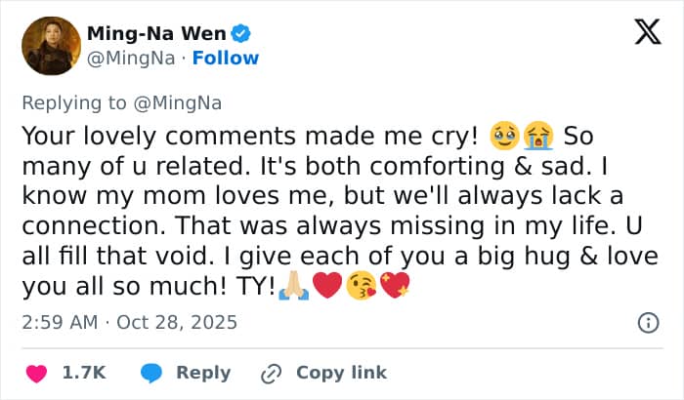Open the info icon beside the timestamp
Screen dimensions: 684x400
647,322
